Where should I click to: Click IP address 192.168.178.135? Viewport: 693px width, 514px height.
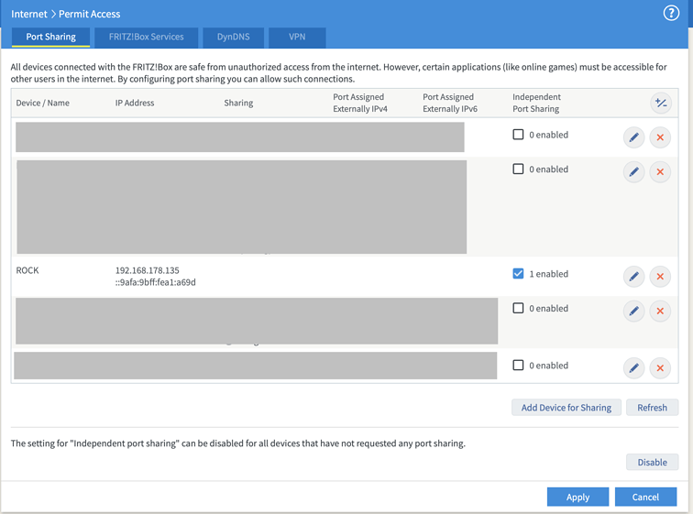click(x=148, y=270)
